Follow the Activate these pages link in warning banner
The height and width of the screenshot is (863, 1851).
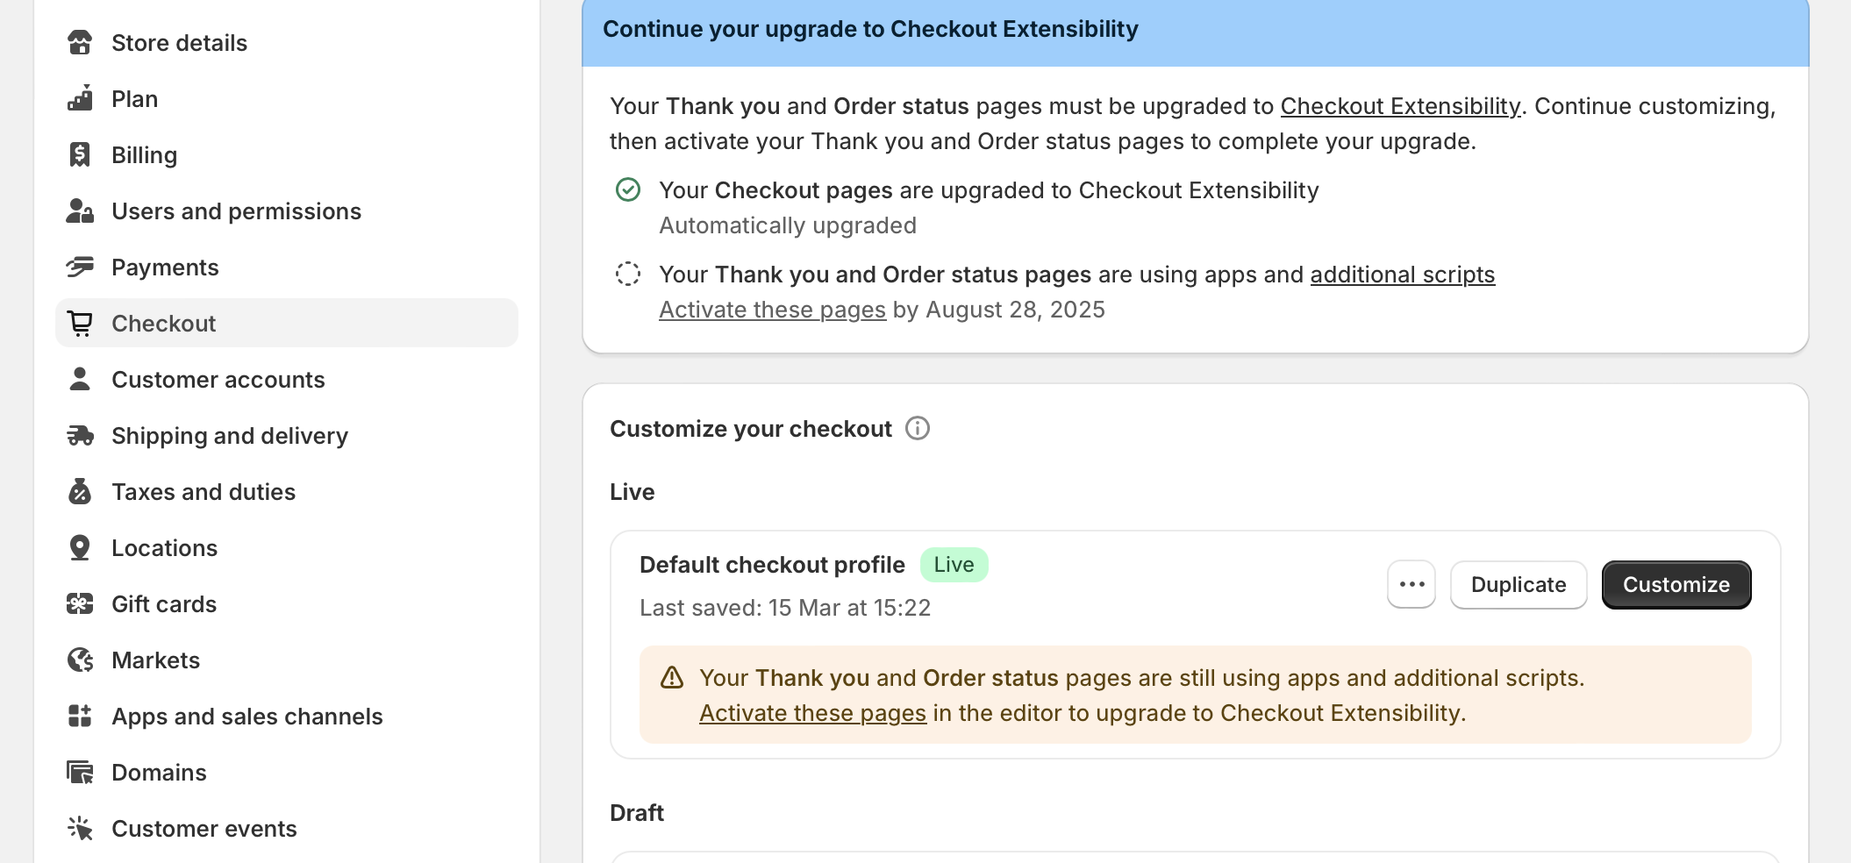pyautogui.click(x=812, y=713)
